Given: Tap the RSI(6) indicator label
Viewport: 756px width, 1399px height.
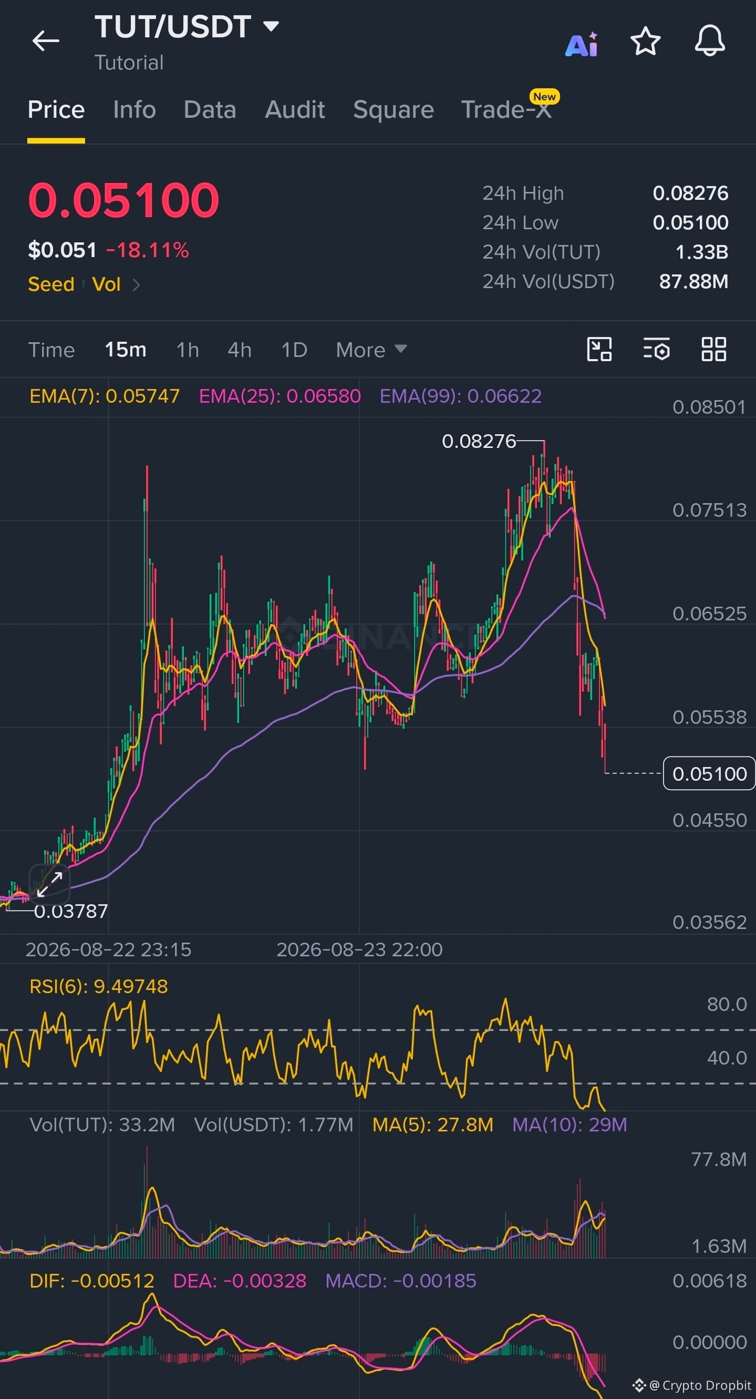Looking at the screenshot, I should (x=99, y=986).
